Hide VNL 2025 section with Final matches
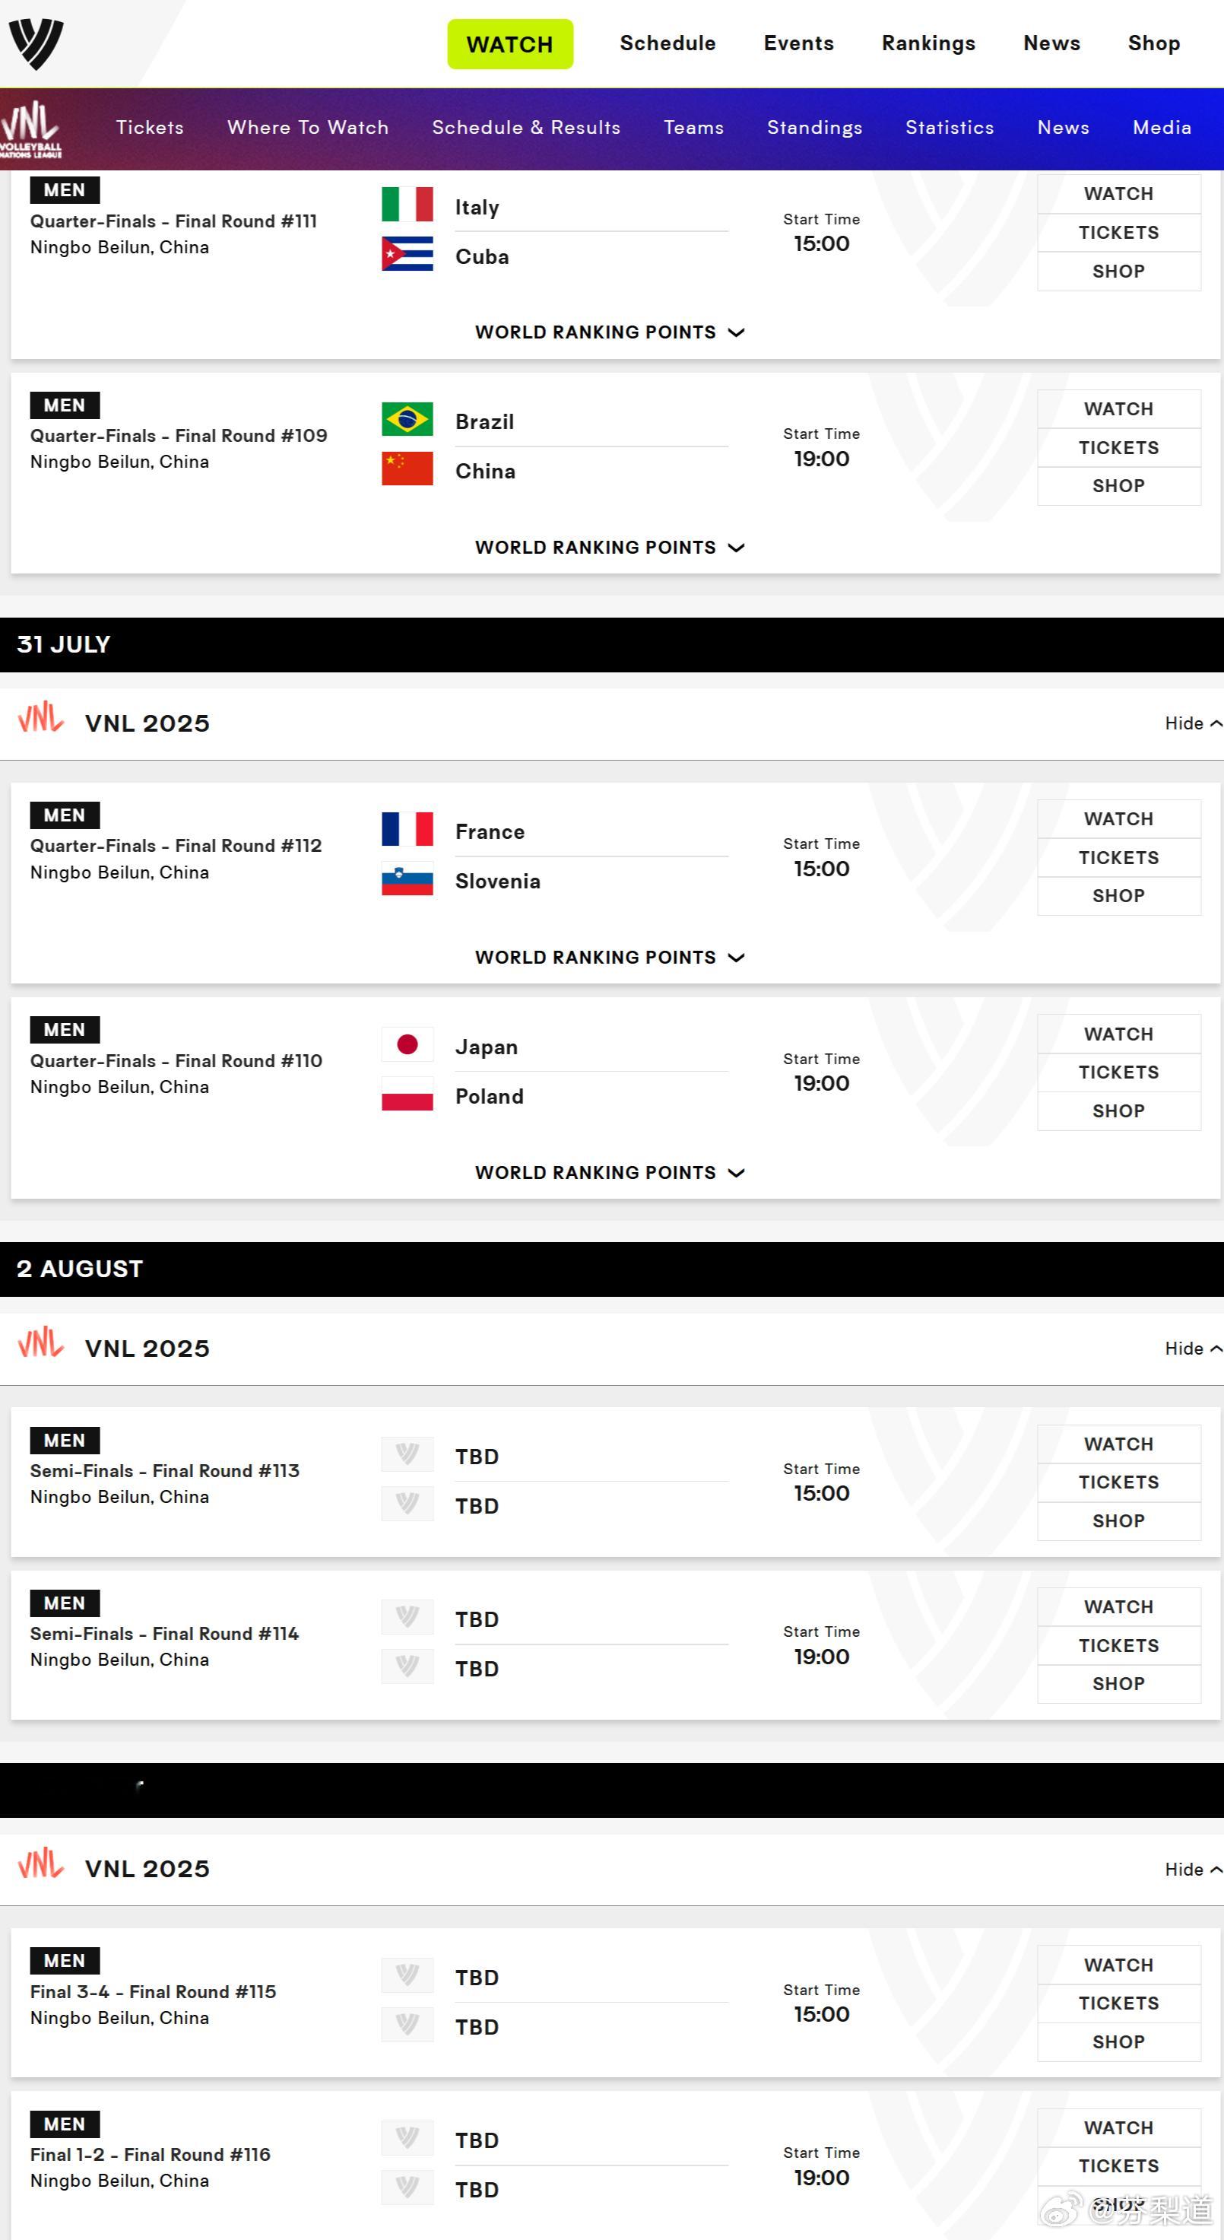The image size is (1224, 2240). pyautogui.click(x=1193, y=1870)
